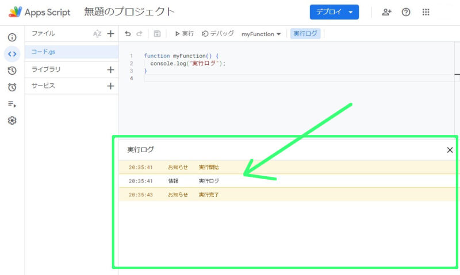Open the project history icon in sidebar
Image resolution: width=460 pixels, height=275 pixels.
tap(12, 71)
